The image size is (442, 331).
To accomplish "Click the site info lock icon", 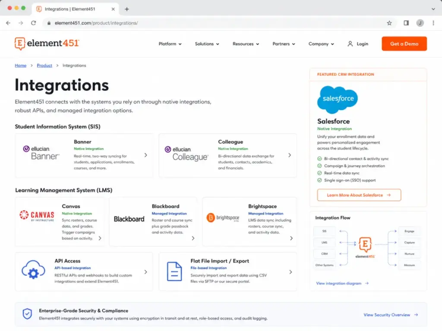I will click(49, 23).
